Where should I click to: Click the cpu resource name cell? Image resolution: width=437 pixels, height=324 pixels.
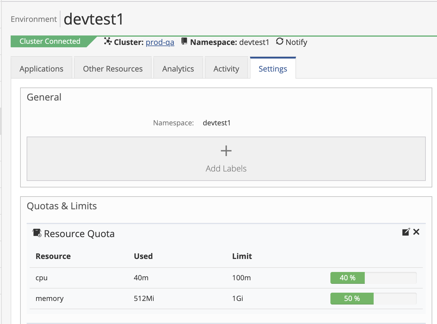(x=41, y=278)
